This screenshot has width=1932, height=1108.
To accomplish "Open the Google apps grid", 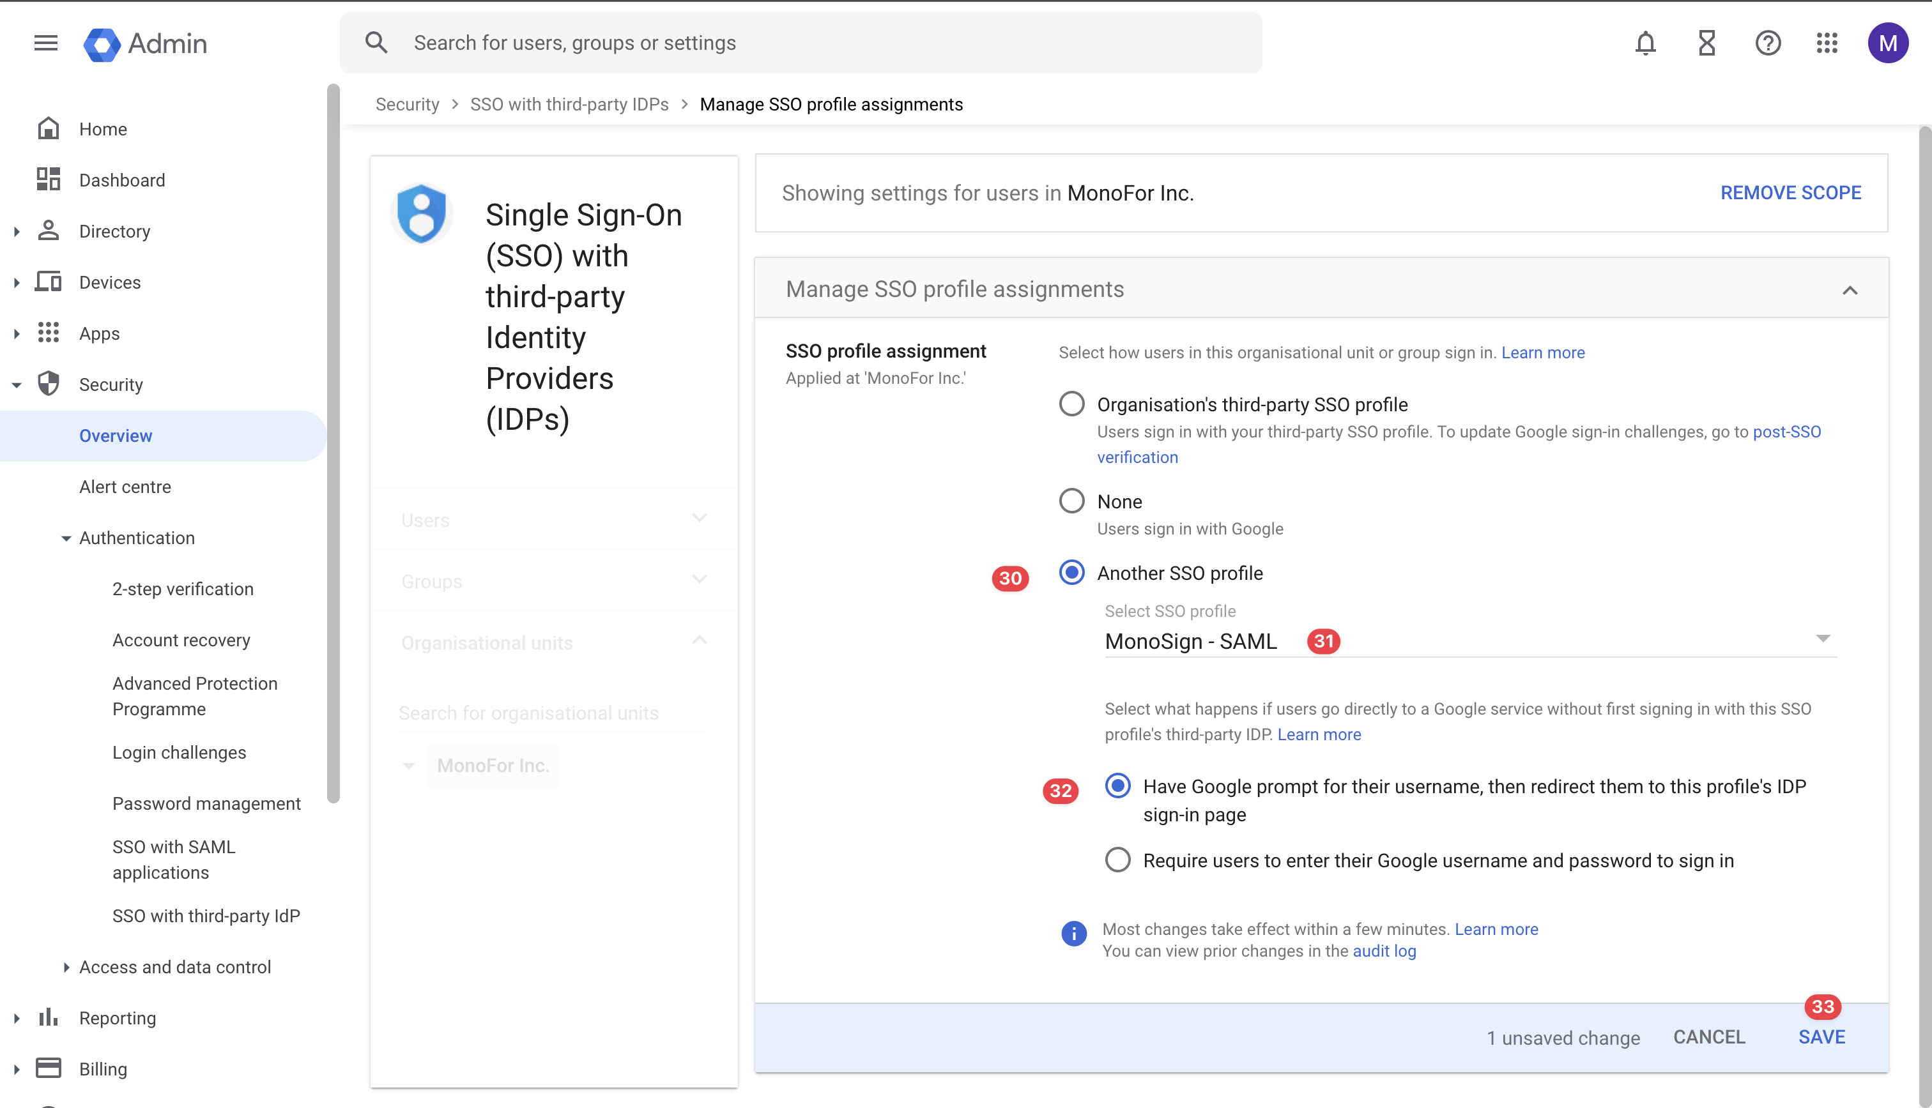I will [x=1827, y=43].
